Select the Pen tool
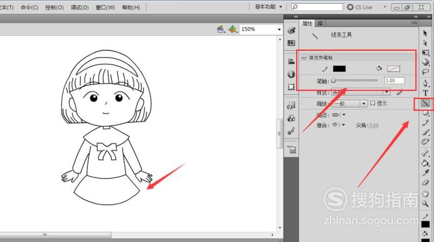Image resolution: width=434 pixels, height=242 pixels. [x=425, y=83]
